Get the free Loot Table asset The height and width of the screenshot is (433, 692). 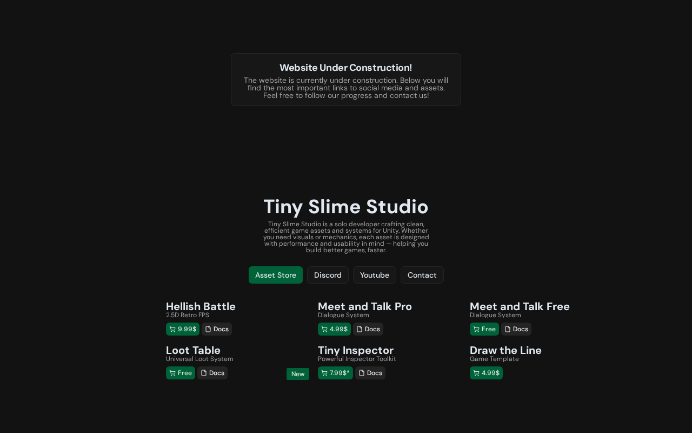coord(181,373)
